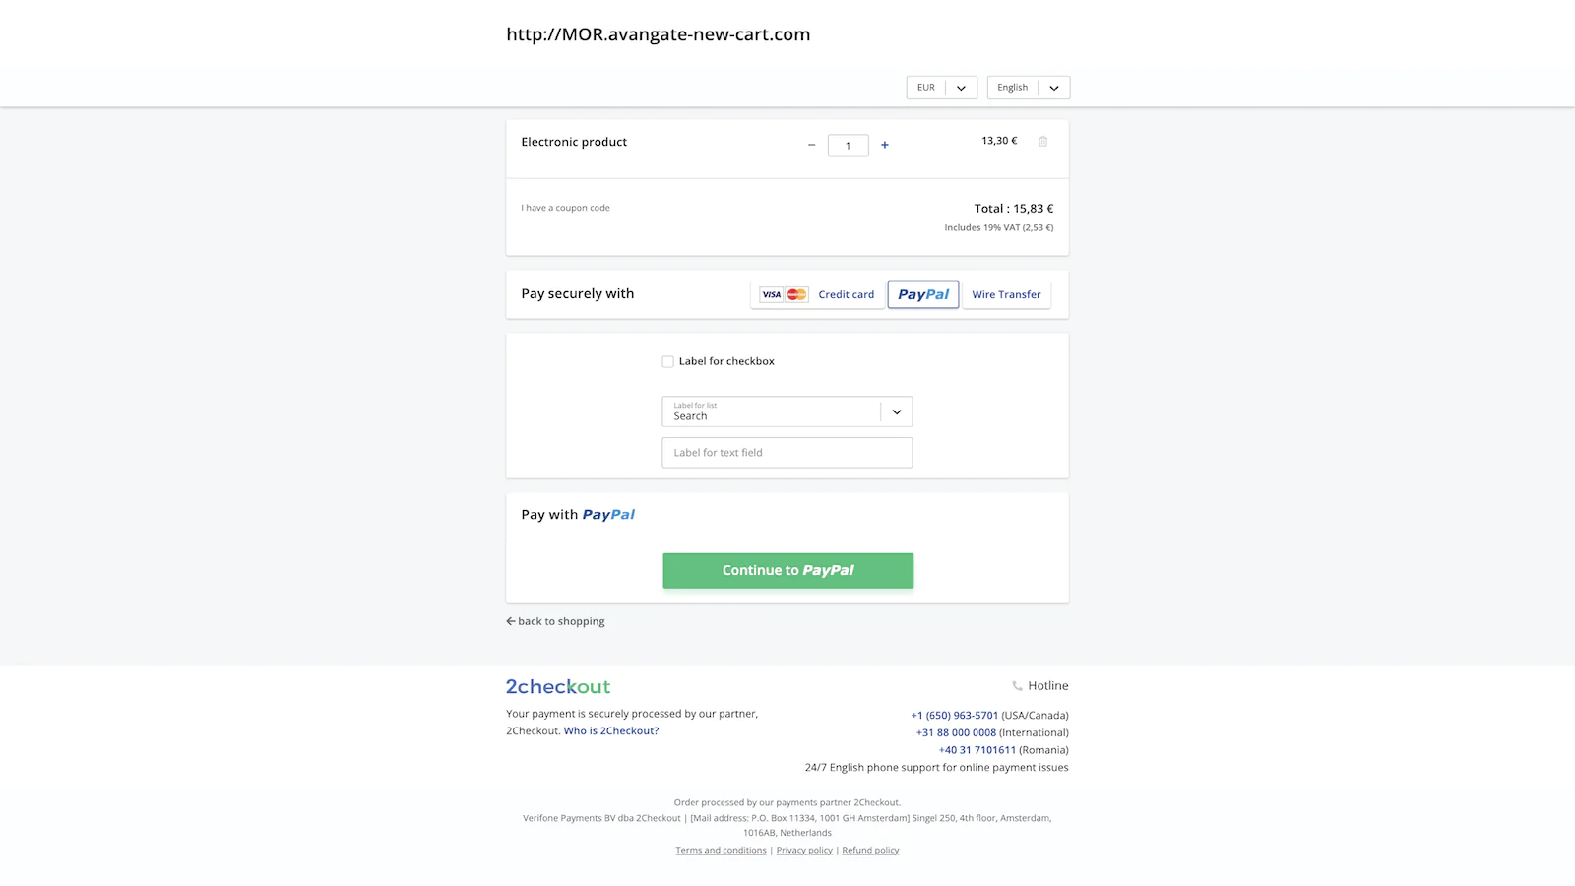Screen dimensions: 1575x886
Task: Decrease quantity with the minus icon
Action: [x=811, y=145]
